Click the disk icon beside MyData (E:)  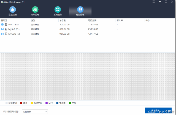coord(6,34)
